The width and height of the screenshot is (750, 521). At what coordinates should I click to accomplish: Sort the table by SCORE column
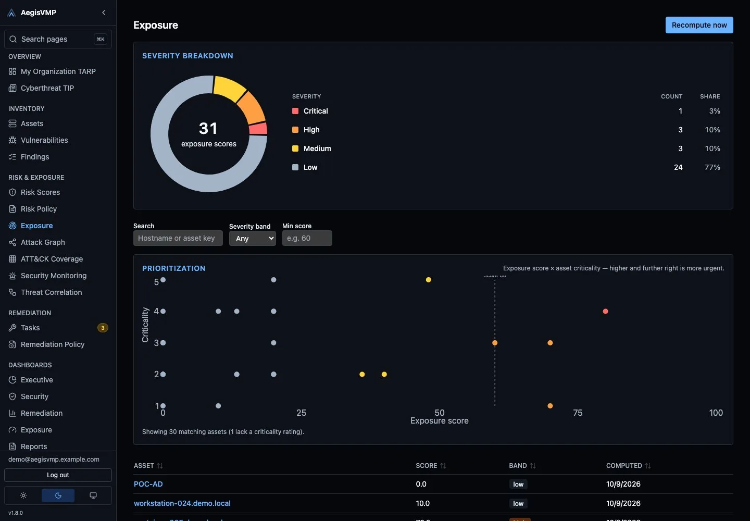(x=431, y=466)
